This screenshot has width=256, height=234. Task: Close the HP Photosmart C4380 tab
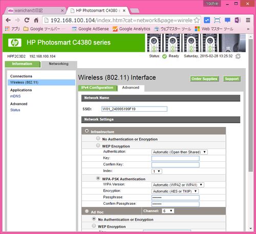[x=124, y=11]
